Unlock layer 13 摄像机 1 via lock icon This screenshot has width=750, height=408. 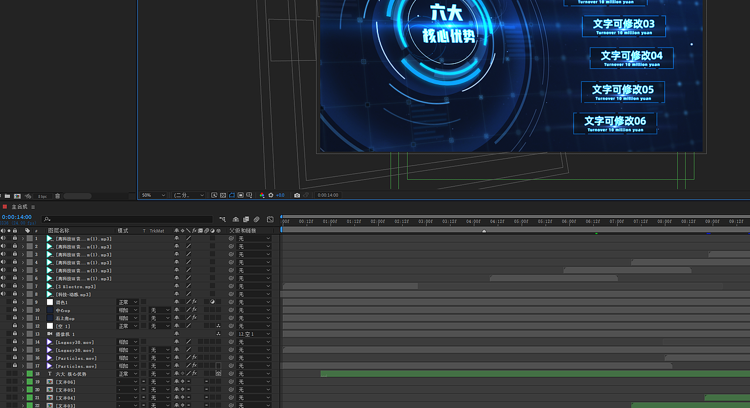tap(15, 334)
